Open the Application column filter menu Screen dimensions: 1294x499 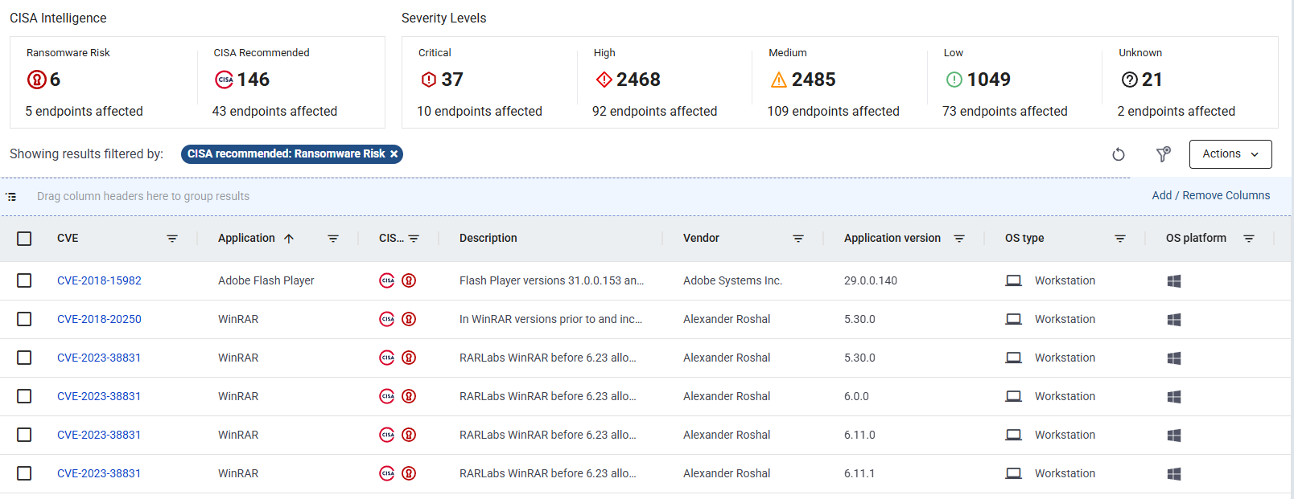pyautogui.click(x=333, y=239)
